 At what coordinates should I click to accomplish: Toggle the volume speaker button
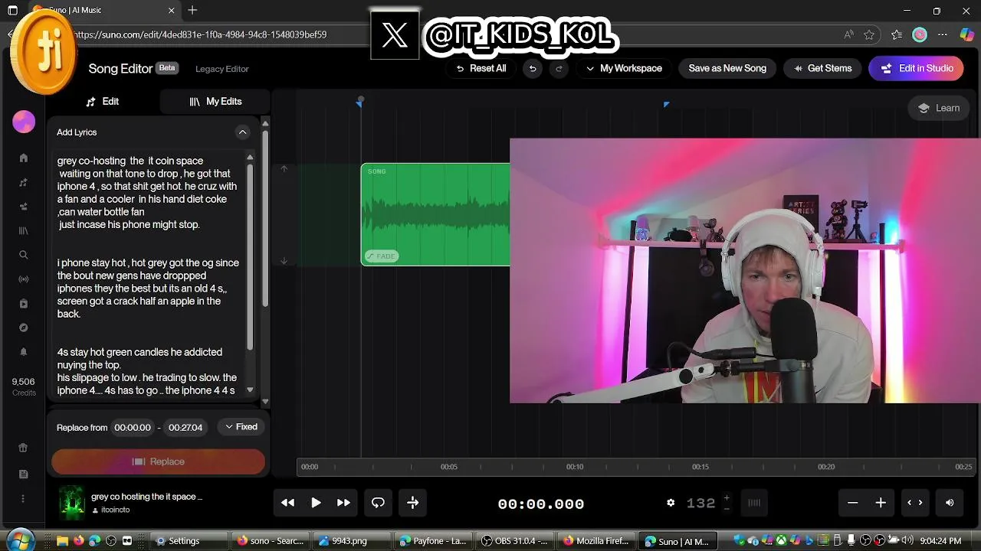(x=950, y=503)
